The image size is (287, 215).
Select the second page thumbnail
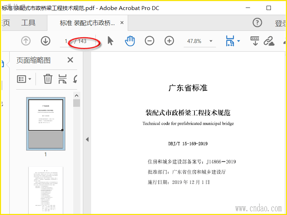pyautogui.click(x=46, y=190)
